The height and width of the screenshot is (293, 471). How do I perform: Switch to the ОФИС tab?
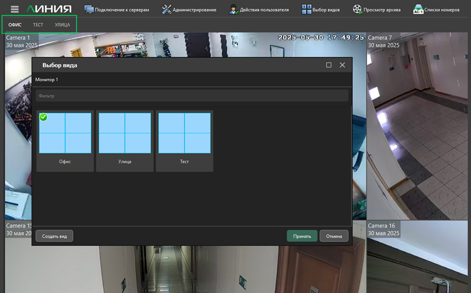click(x=15, y=25)
